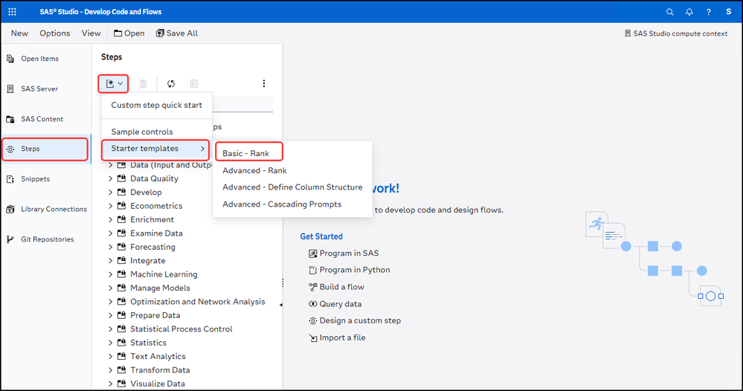Click the Statistical Process Control folder icon
Image resolution: width=743 pixels, height=391 pixels.
click(x=122, y=329)
